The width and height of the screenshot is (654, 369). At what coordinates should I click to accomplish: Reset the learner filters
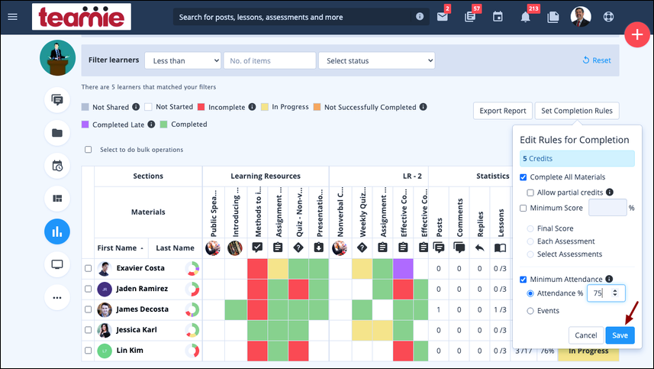coord(597,60)
